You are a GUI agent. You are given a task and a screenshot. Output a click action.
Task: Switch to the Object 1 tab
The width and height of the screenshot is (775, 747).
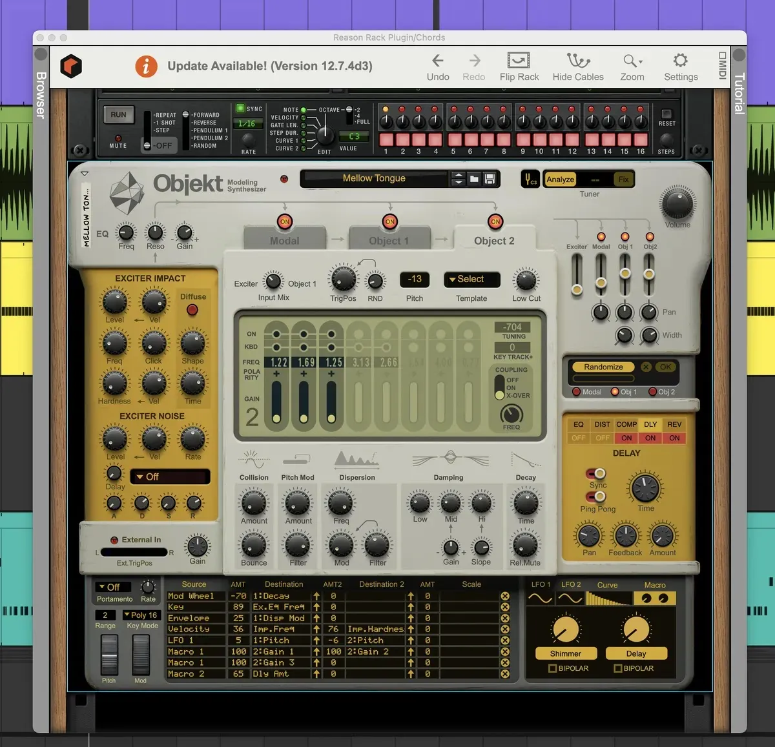pyautogui.click(x=388, y=241)
